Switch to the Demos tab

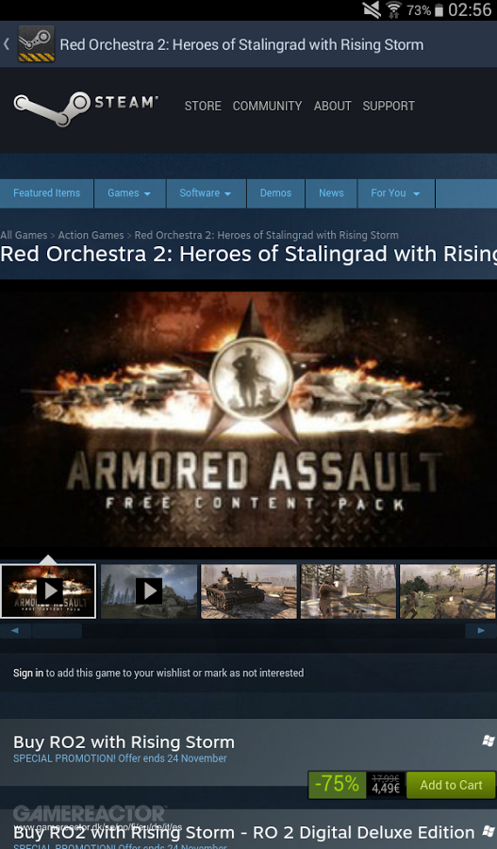(x=275, y=193)
